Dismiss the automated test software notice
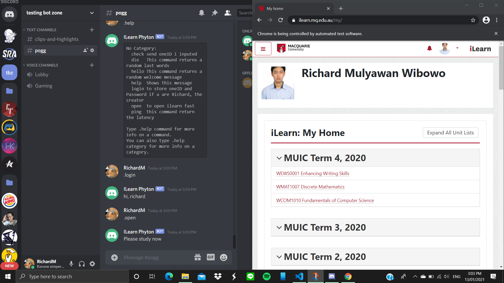 point(496,33)
